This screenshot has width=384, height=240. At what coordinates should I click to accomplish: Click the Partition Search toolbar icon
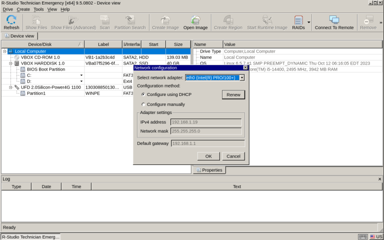tap(130, 22)
